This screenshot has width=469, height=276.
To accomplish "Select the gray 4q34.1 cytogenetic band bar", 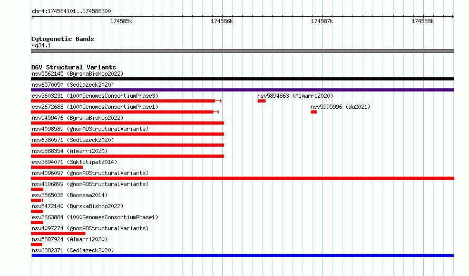I will tap(242, 51).
